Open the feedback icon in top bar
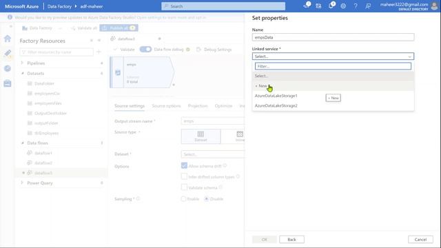The image size is (441, 248). tap(368, 6)
